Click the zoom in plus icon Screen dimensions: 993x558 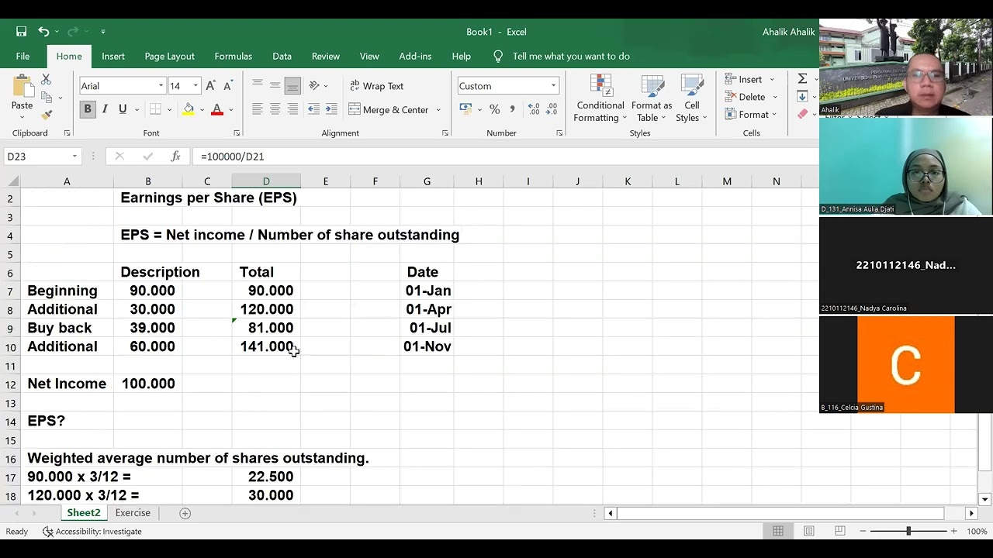point(953,531)
